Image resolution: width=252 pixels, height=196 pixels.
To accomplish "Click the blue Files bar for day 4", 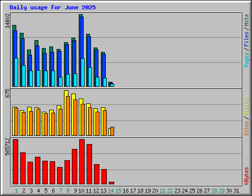I will [37, 58].
